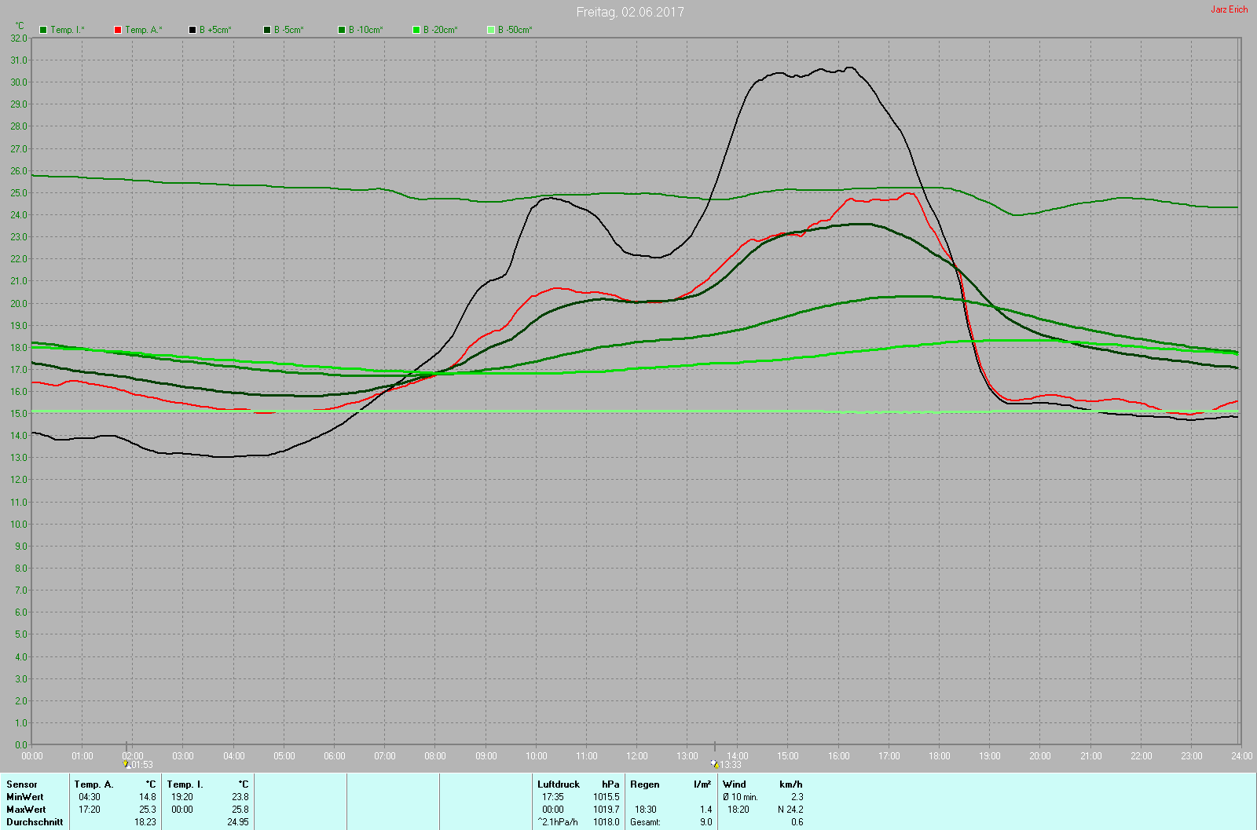Click the 'B -5cm*' legend label
Screen dimensions: 1257x830
tap(288, 30)
